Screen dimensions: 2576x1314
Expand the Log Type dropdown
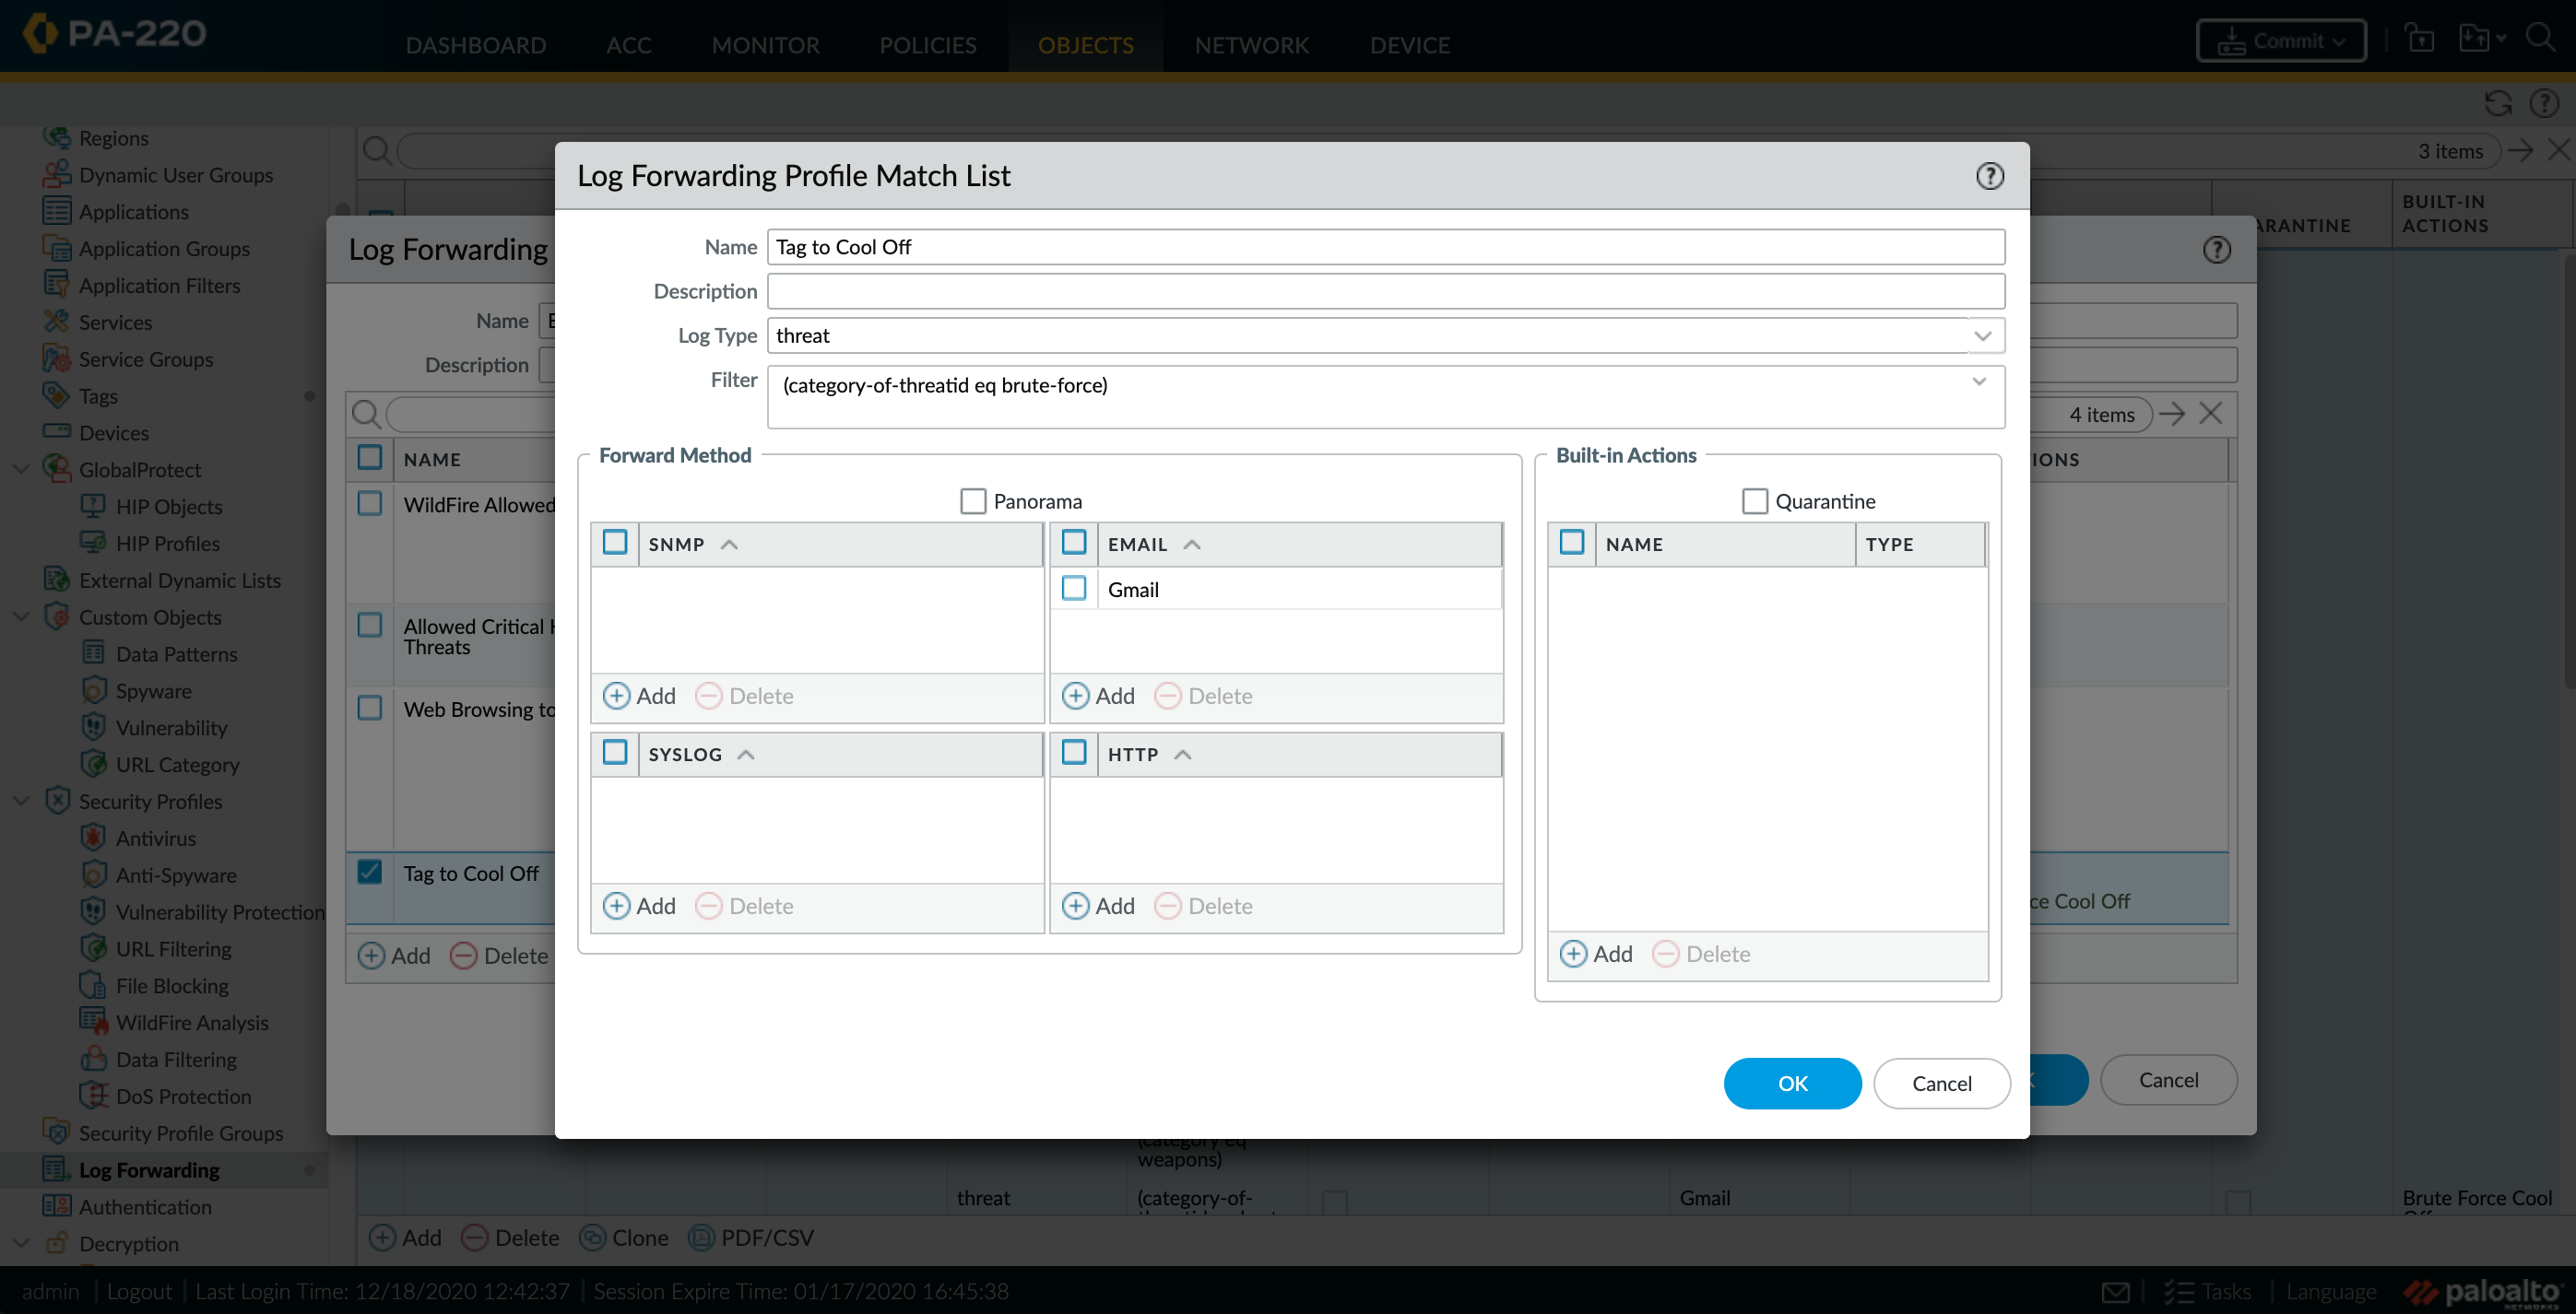pos(1982,335)
